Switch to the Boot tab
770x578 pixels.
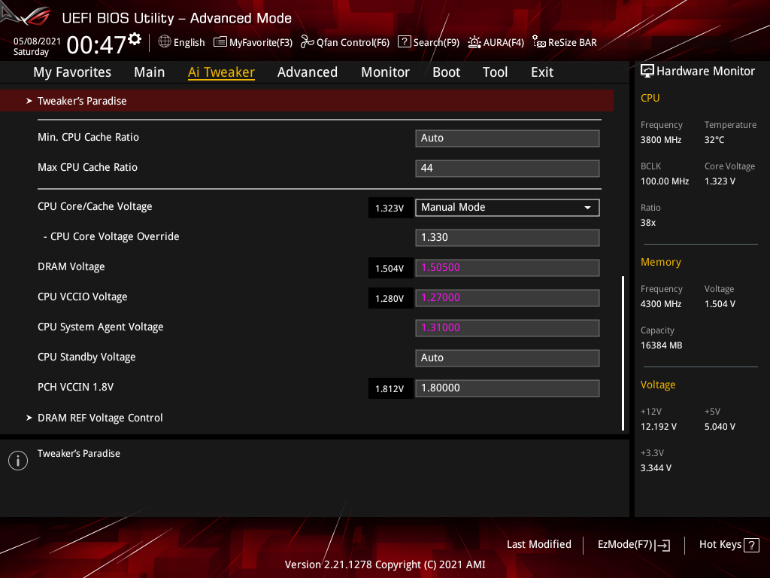coord(447,72)
